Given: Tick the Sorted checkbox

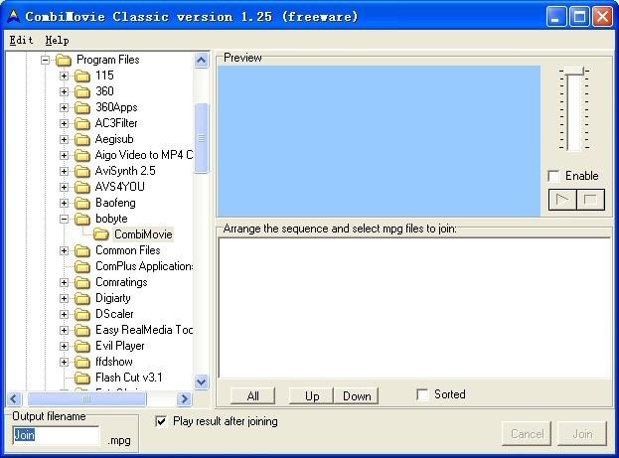Looking at the screenshot, I should click(x=422, y=394).
